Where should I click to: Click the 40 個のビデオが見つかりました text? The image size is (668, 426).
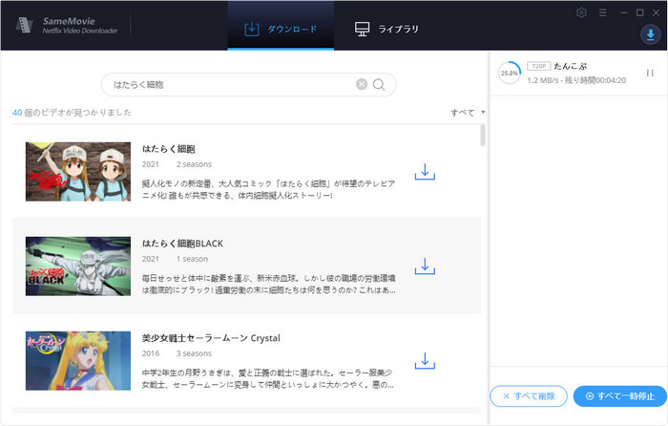point(72,113)
